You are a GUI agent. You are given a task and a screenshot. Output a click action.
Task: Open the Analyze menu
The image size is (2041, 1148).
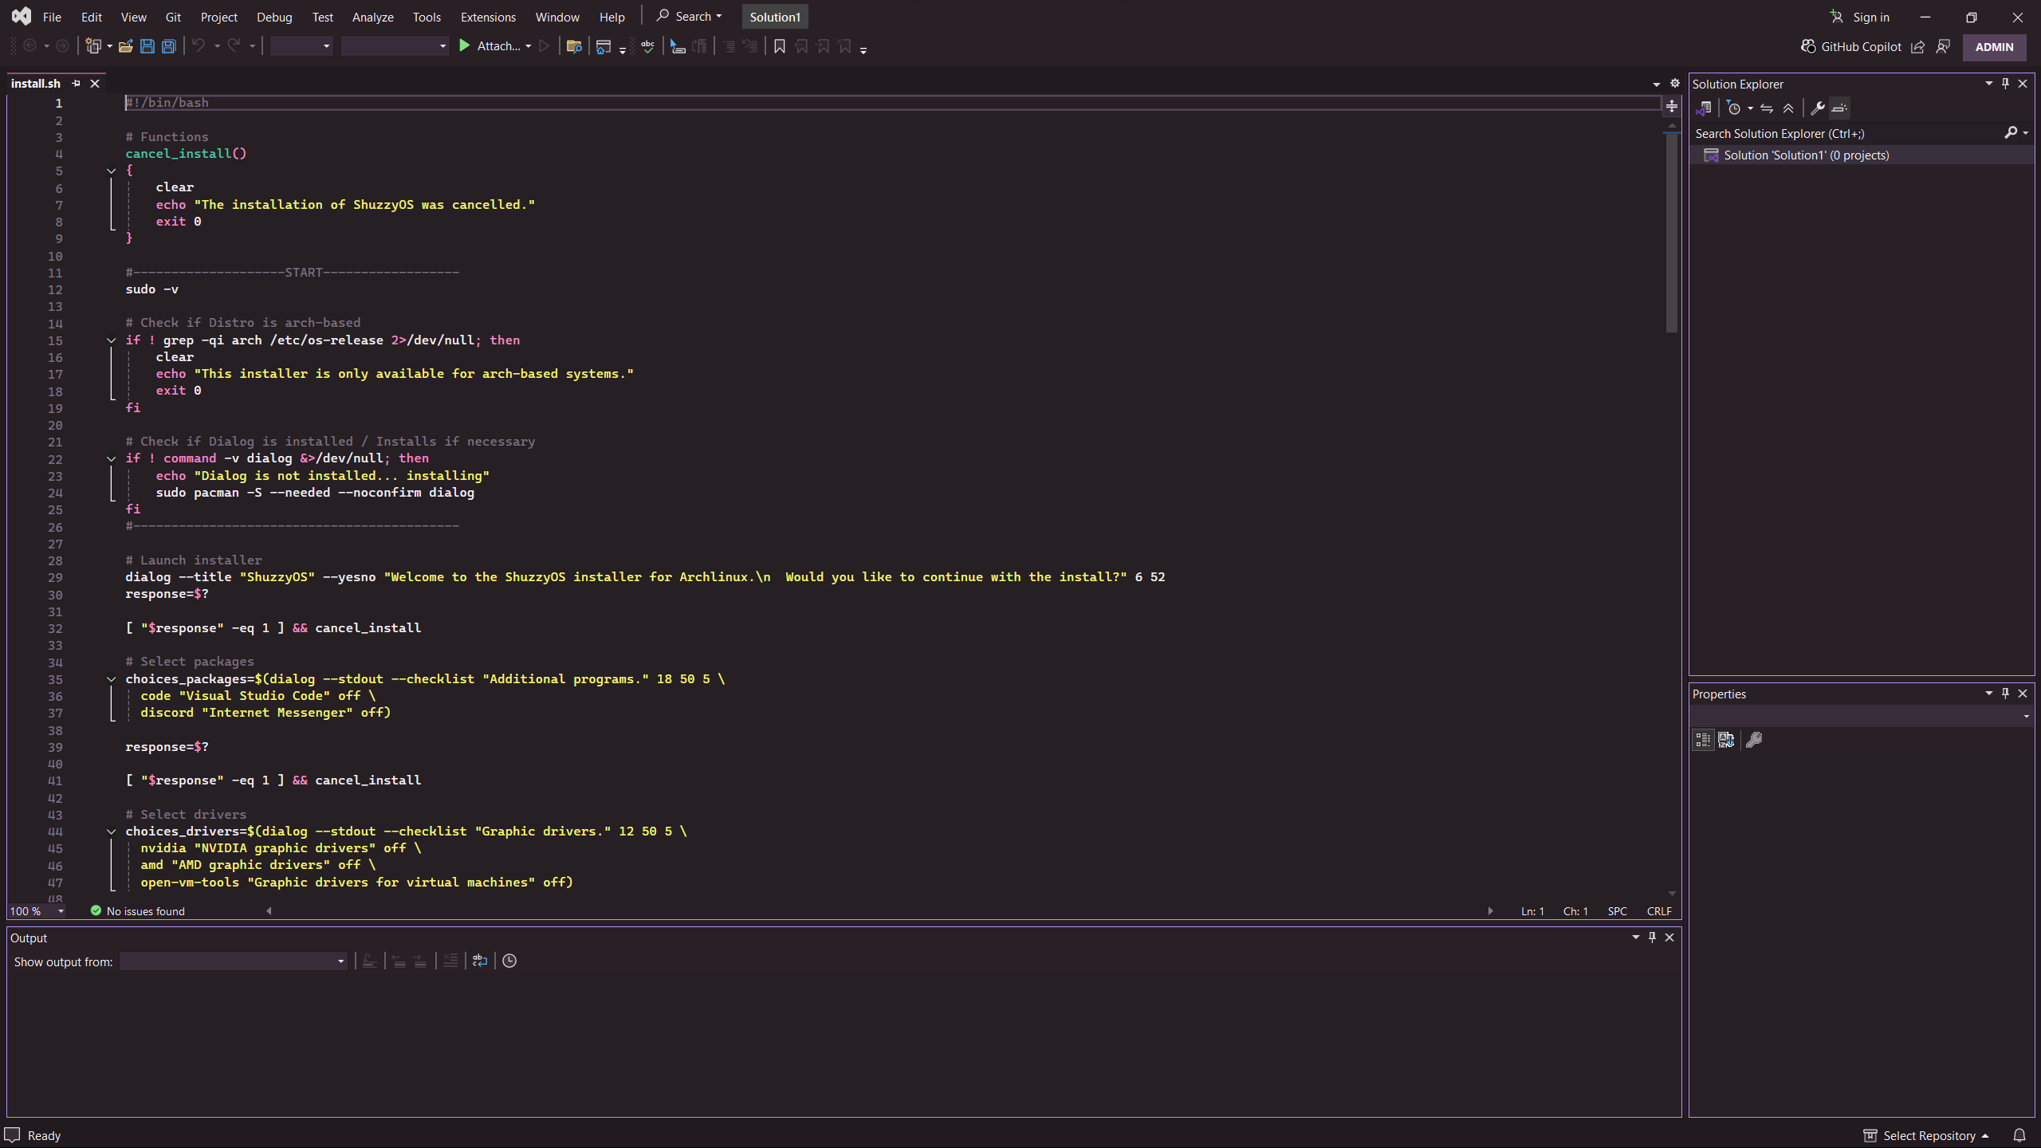click(373, 17)
